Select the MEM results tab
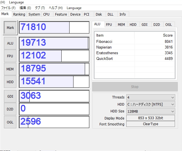This screenshot has height=151, width=182. point(121,25)
